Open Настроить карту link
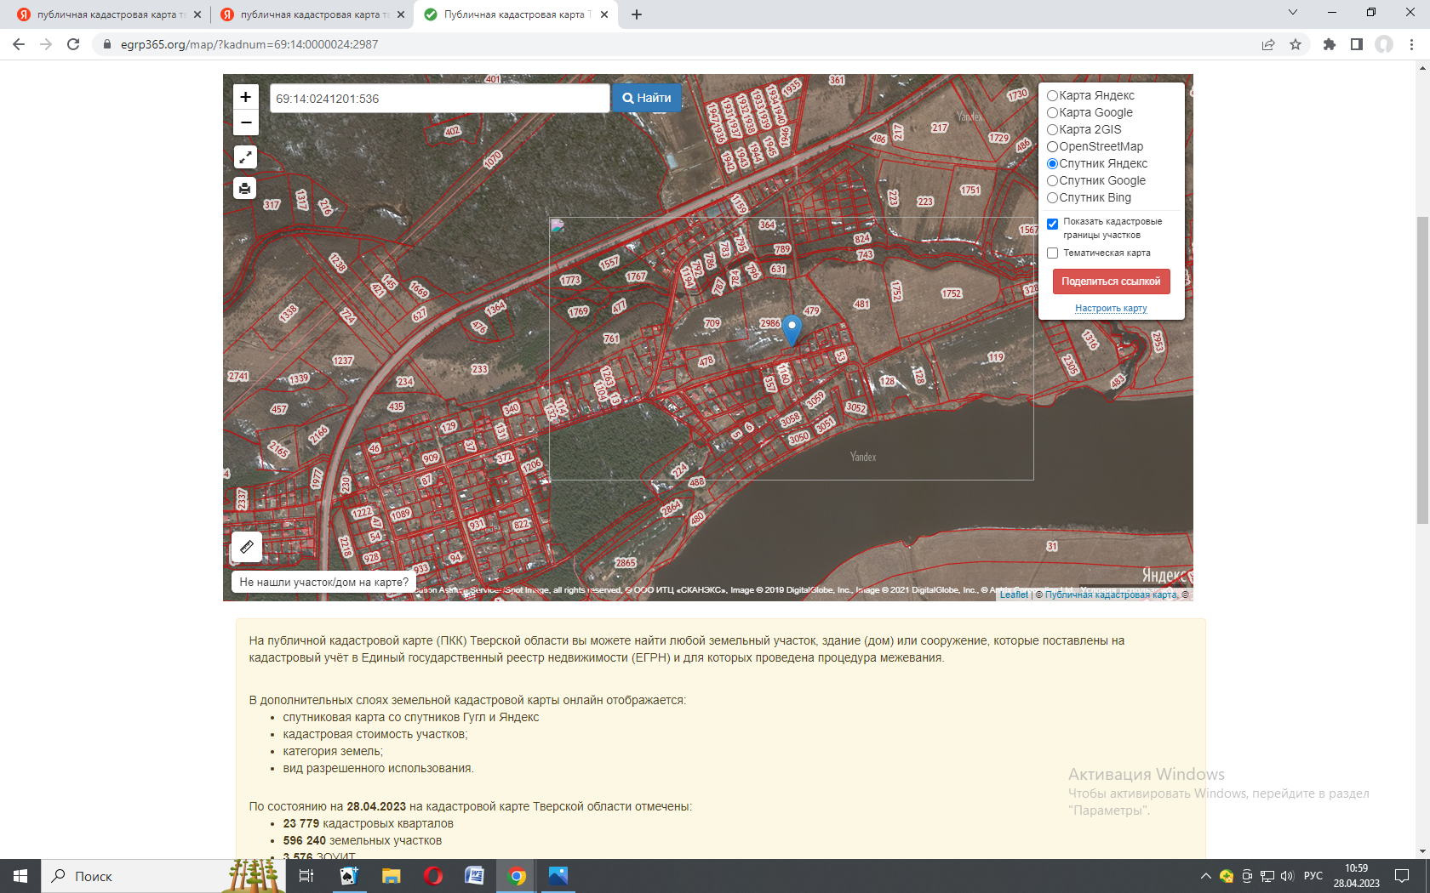Screen dimensions: 1430x893 (1111, 308)
